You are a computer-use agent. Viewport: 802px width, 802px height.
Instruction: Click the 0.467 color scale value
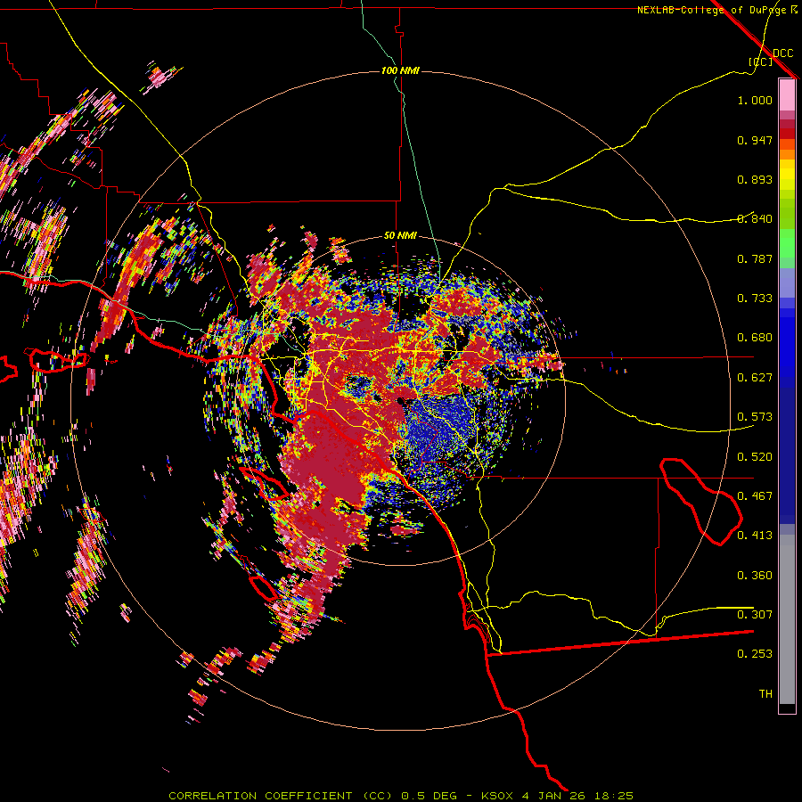point(755,496)
